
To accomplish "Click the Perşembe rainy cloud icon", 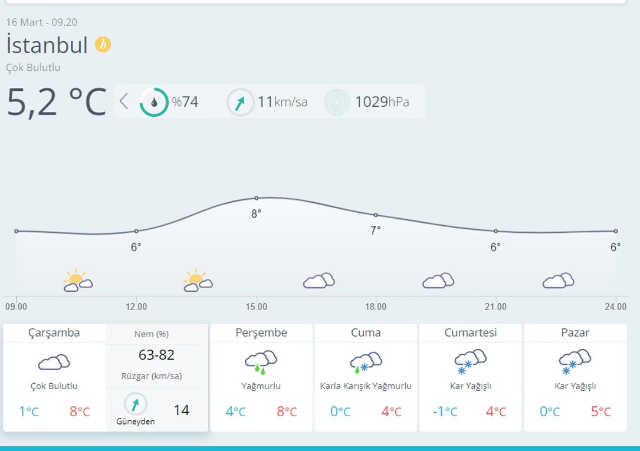I will pyautogui.click(x=261, y=362).
